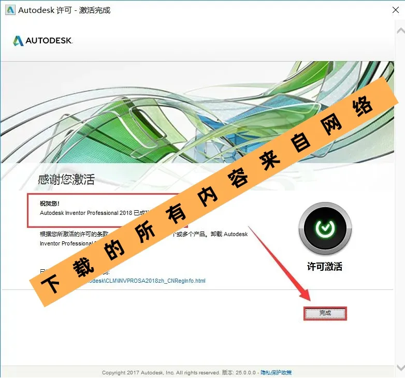Image resolution: width=405 pixels, height=378 pixels.
Task: Click the Autodesk Inventor Professional 2018 activation message
Action: point(95,213)
